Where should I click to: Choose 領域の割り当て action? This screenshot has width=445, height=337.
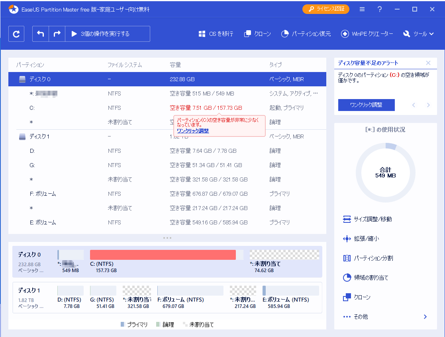pyautogui.click(x=366, y=278)
